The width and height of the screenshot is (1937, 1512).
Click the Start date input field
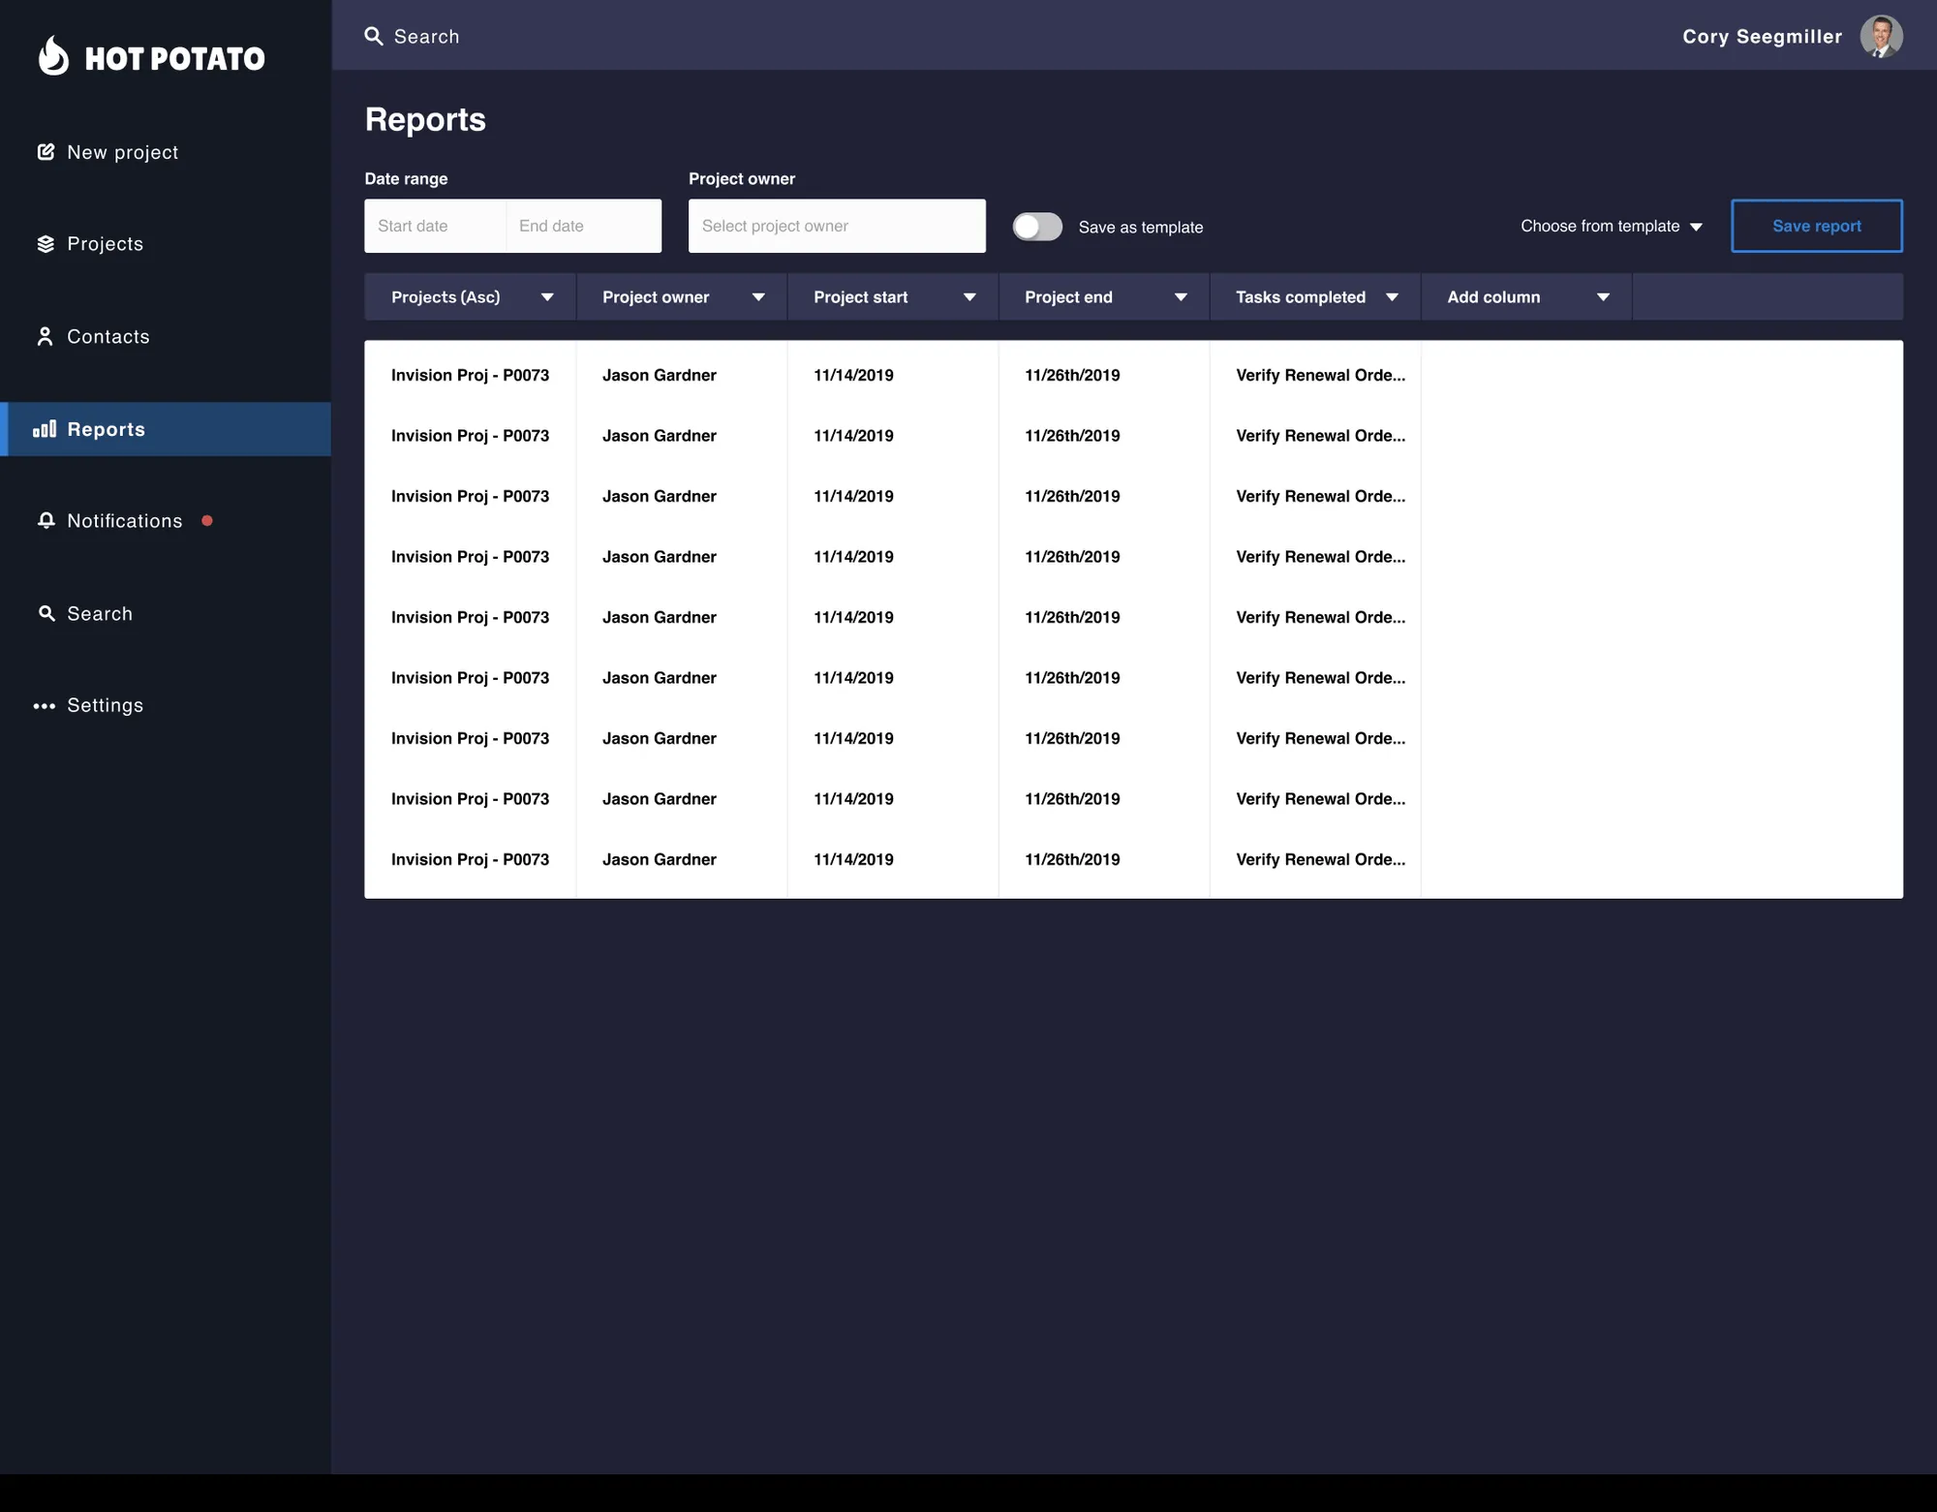[435, 226]
